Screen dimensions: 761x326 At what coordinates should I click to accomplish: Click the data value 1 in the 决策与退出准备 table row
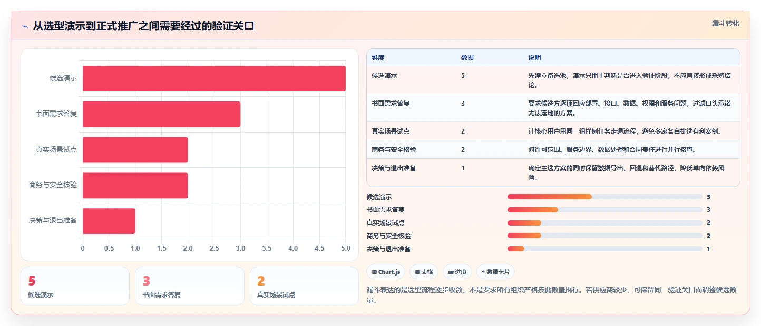(x=463, y=168)
